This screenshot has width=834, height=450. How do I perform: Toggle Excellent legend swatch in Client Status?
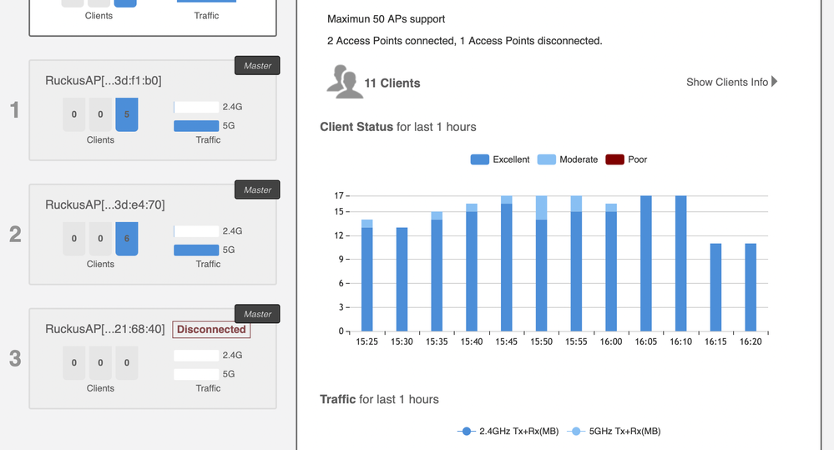479,159
